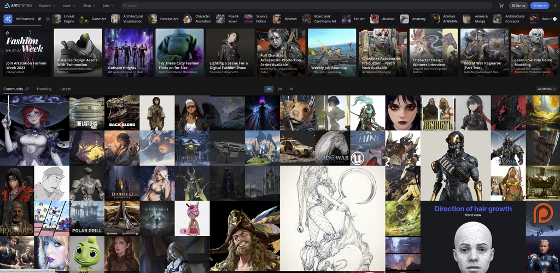Select the 2D filter toggle
This screenshot has height=273, width=560.
(279, 89)
